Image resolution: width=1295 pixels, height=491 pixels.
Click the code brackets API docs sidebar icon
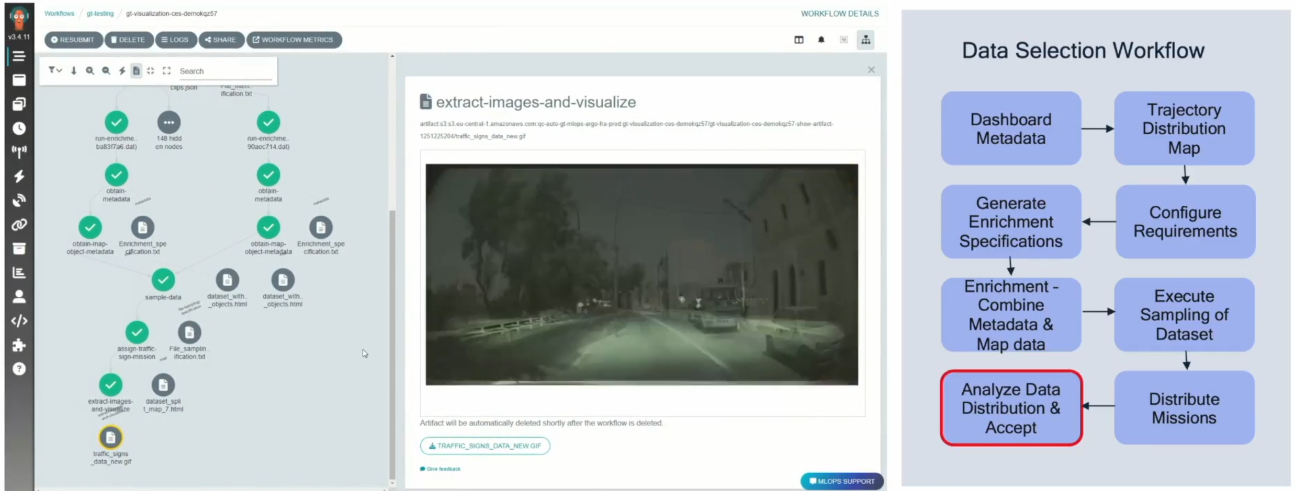[x=19, y=321]
